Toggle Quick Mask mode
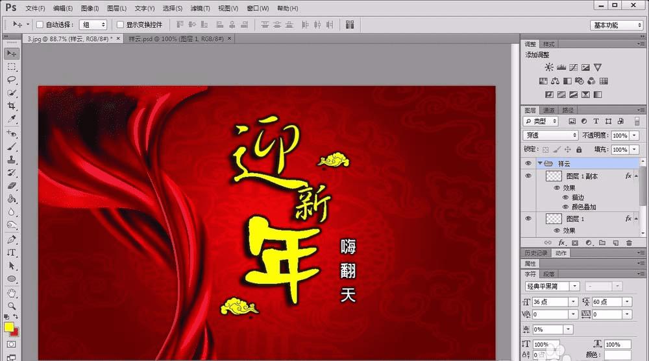The width and height of the screenshot is (649, 361). pyautogui.click(x=12, y=344)
